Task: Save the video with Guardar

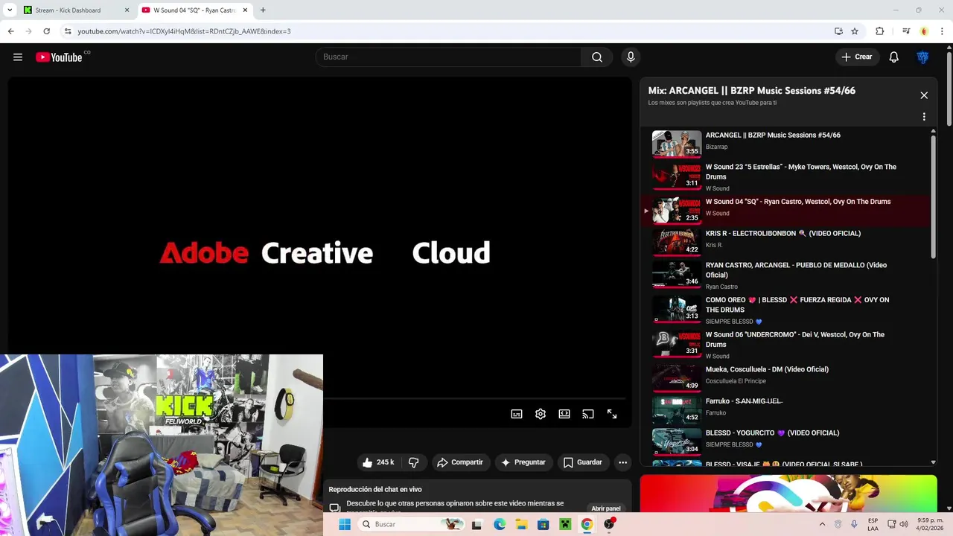Action: [x=583, y=462]
